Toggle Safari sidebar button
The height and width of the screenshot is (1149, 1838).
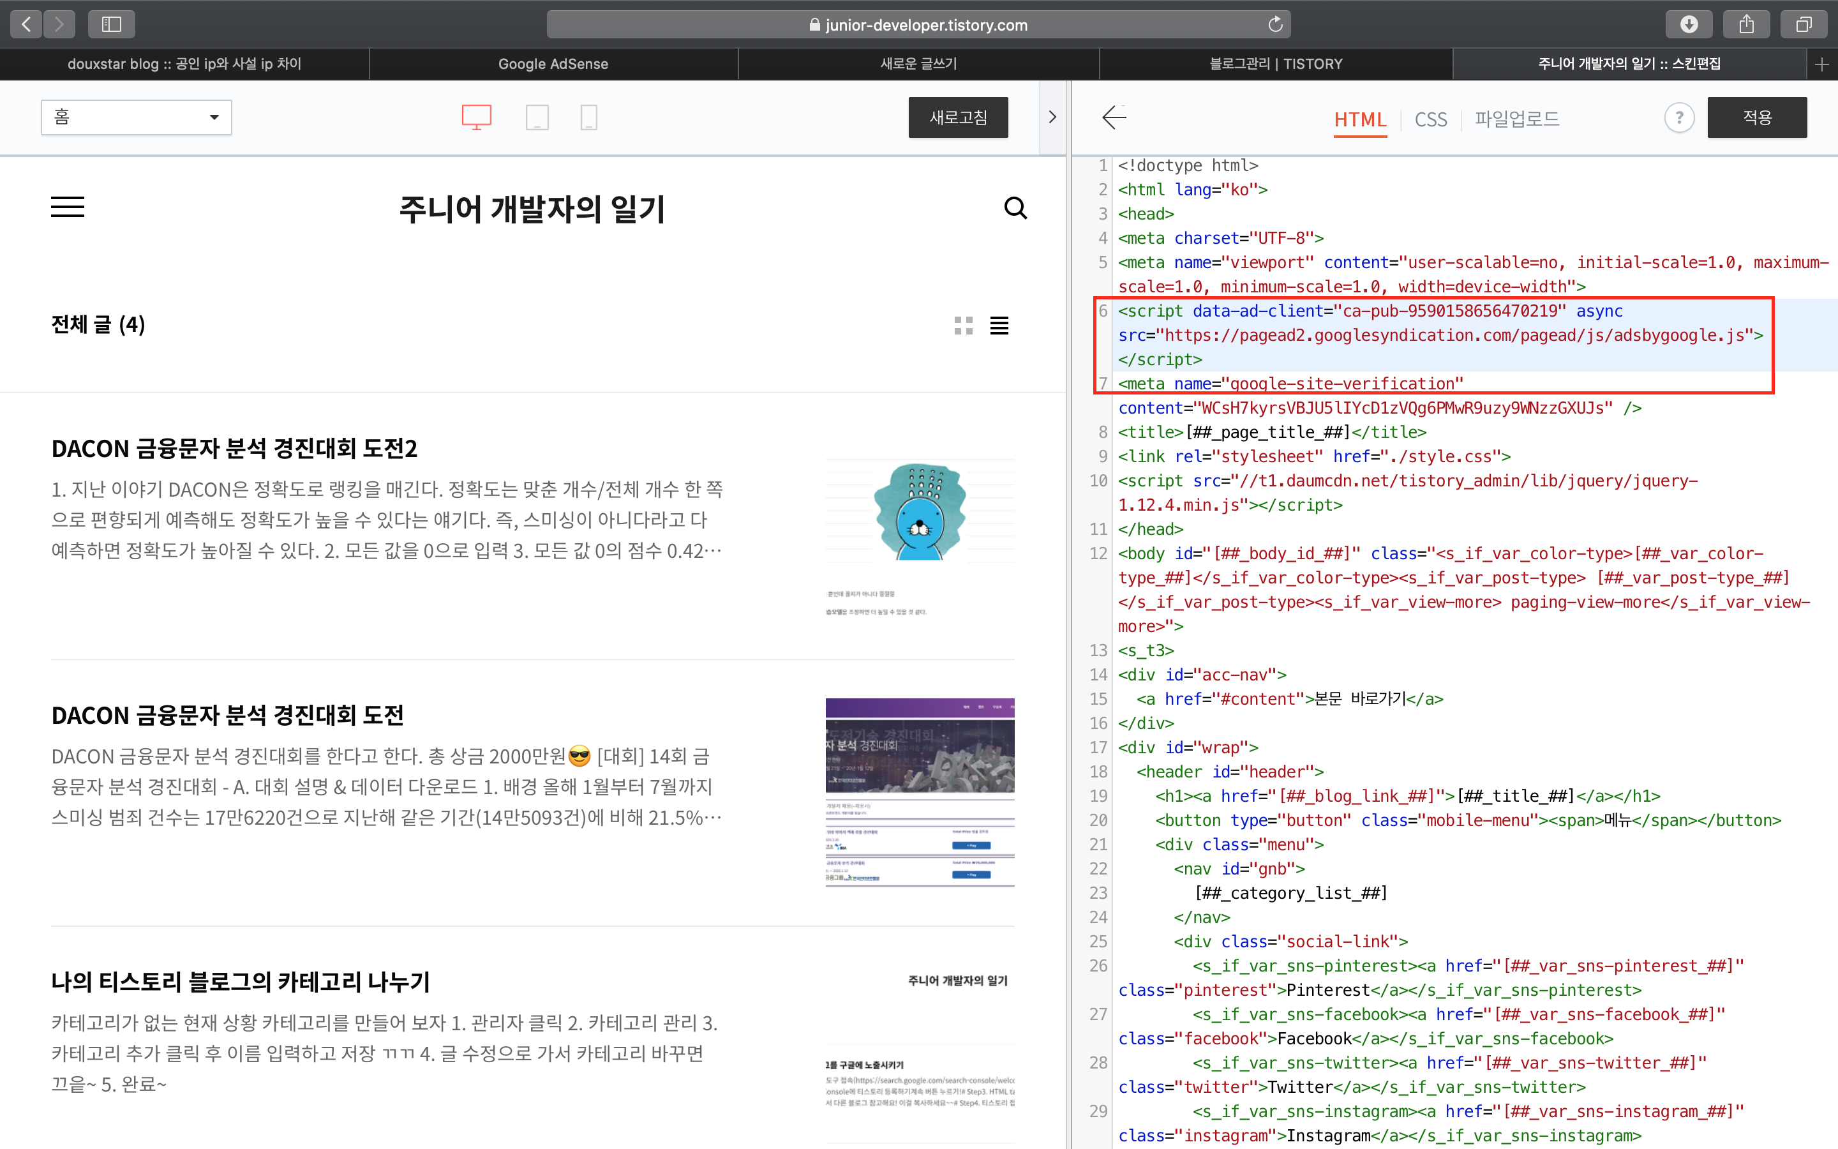point(112,24)
